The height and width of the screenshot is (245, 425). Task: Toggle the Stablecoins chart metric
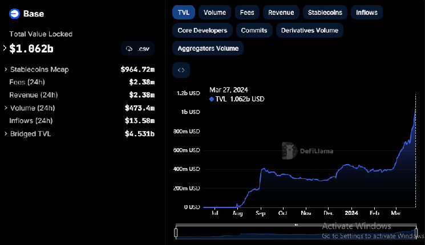click(325, 13)
